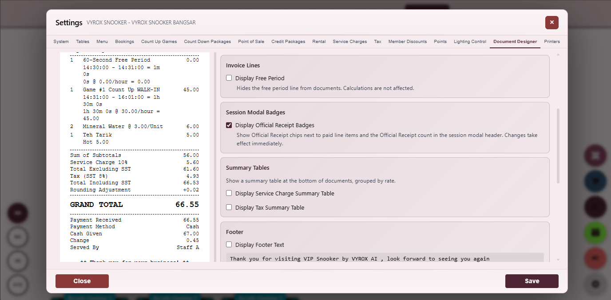Viewport: 611px width, 300px height.
Task: Click the scroll-up arrow of the options panel
Action: pos(558,55)
